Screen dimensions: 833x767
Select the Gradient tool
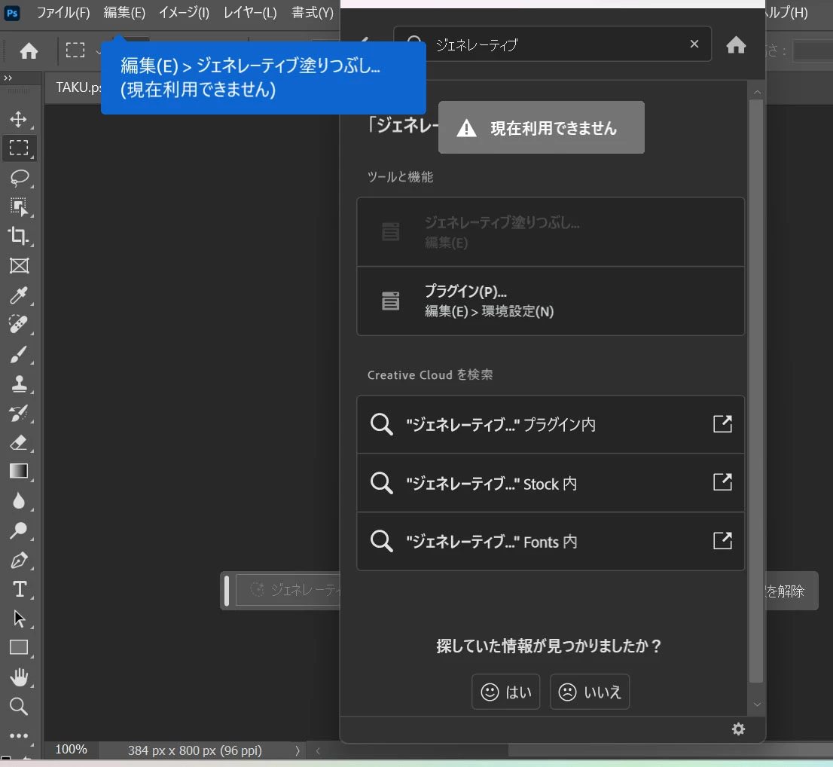(x=19, y=472)
